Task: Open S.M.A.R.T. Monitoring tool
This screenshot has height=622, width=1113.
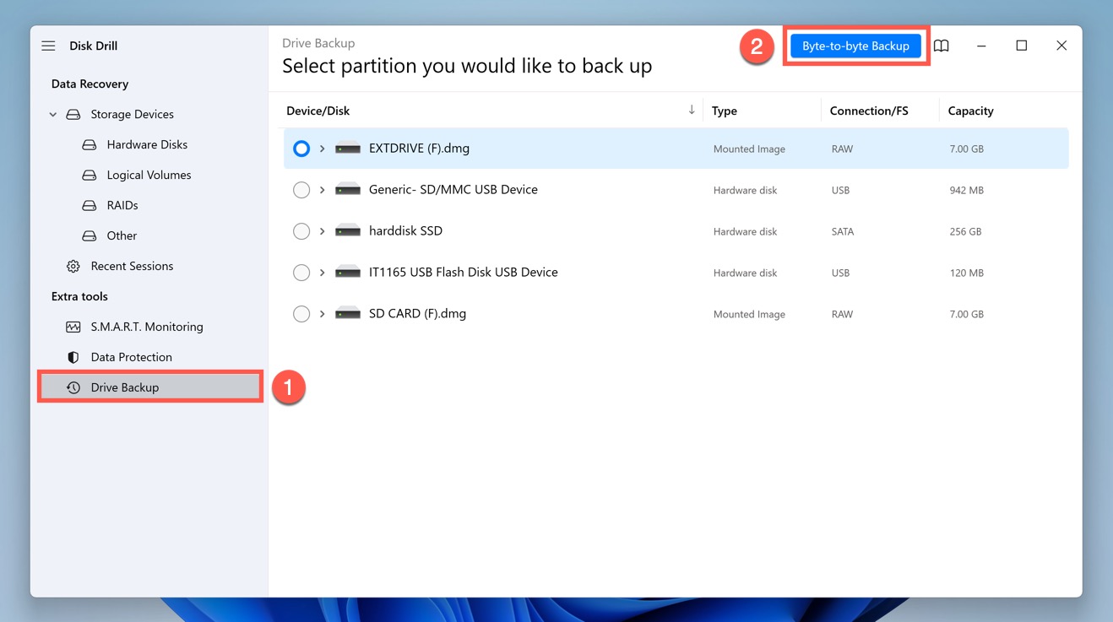Action: pos(147,327)
